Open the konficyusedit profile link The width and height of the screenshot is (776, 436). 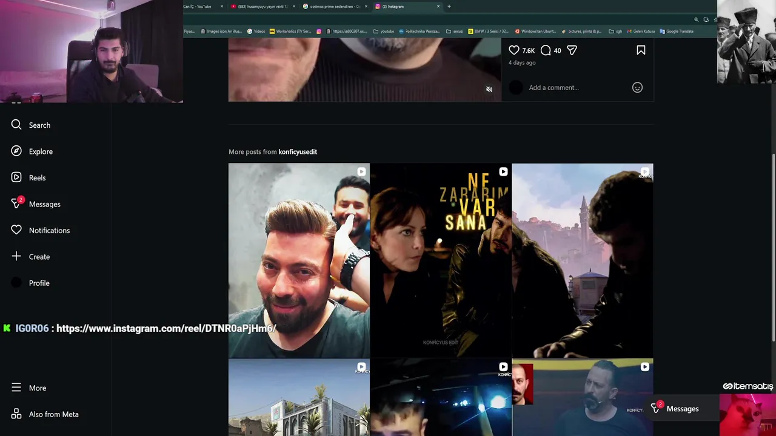[298, 151]
